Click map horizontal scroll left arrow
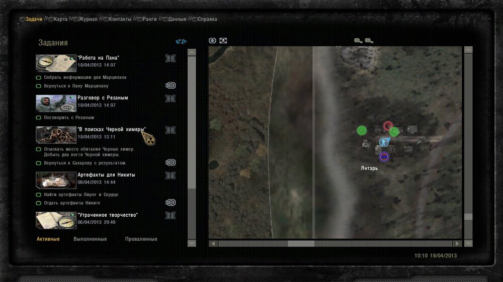Screen dimensions: 503x282 pos(213,243)
